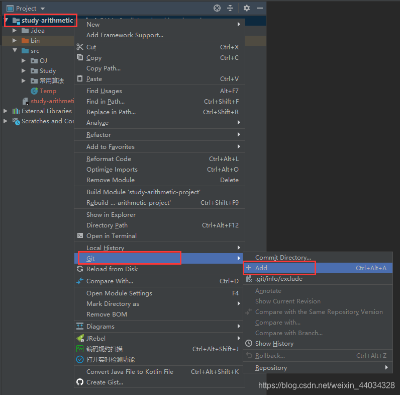Choose Add Framework Support
The image size is (400, 395).
pyautogui.click(x=159, y=35)
